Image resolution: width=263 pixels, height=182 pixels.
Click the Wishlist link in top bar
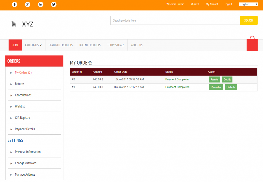pos(195,4)
